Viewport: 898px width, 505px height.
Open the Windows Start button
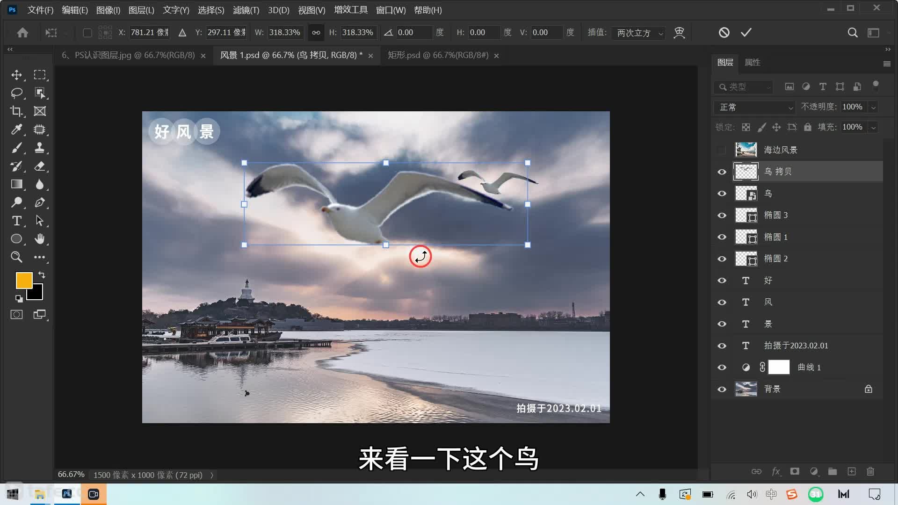[13, 494]
